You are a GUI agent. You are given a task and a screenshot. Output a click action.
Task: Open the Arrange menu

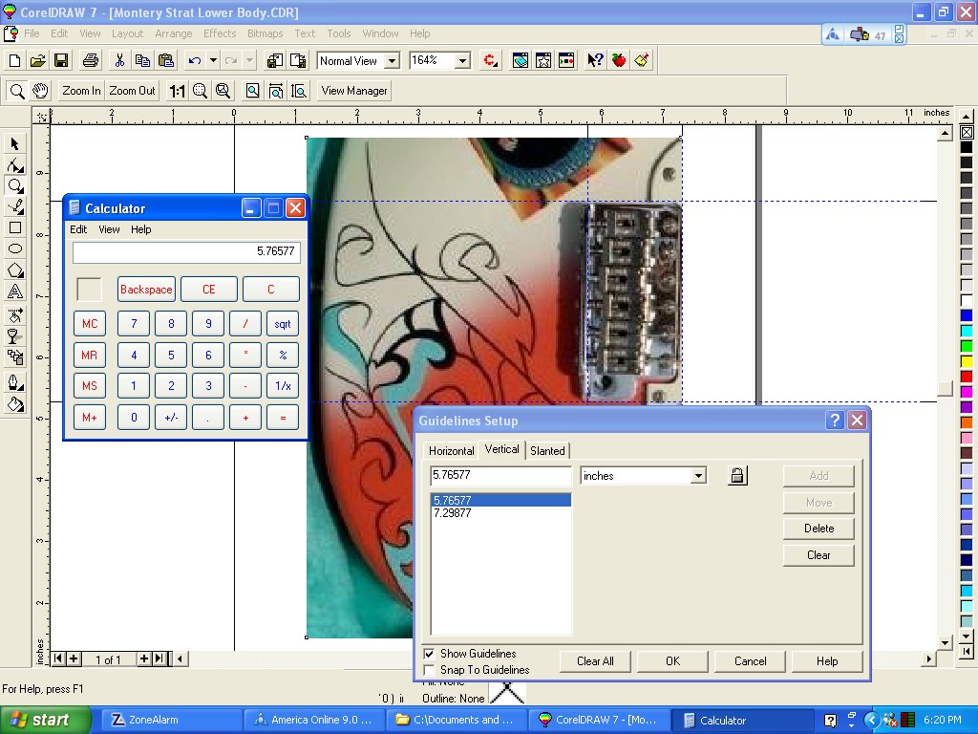pos(174,33)
